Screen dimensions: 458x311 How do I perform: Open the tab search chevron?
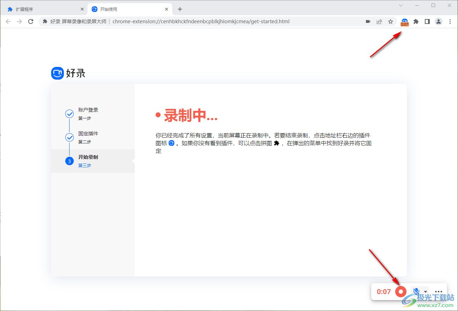point(401,5)
